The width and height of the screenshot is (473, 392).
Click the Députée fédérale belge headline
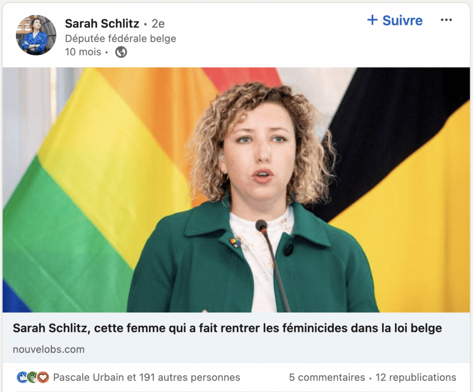click(121, 38)
